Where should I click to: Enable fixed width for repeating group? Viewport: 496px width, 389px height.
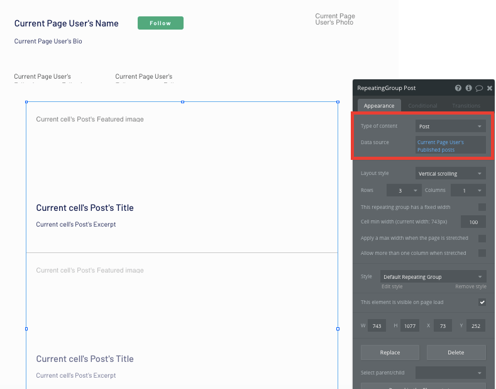(x=482, y=207)
